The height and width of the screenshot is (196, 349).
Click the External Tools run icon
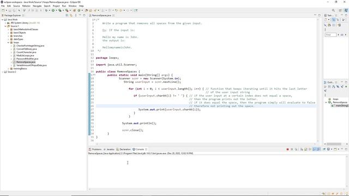[x=67, y=10]
